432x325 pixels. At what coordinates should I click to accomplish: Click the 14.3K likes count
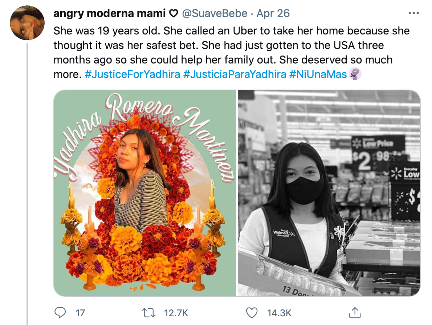click(279, 313)
